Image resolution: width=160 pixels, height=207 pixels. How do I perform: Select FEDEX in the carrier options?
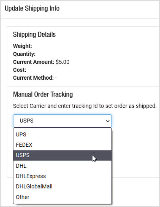coord(62,145)
